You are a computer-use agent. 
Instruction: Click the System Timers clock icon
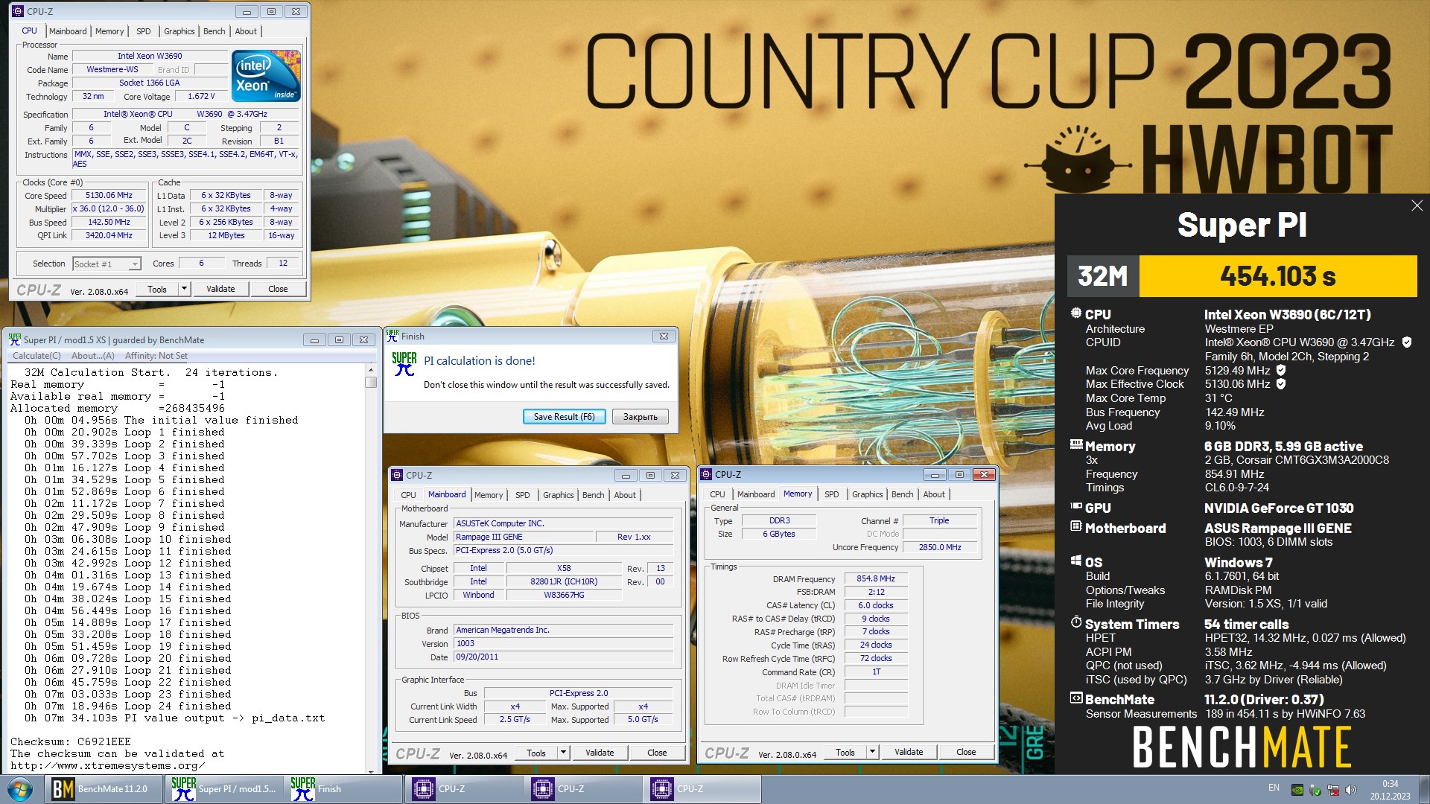[x=1075, y=622]
